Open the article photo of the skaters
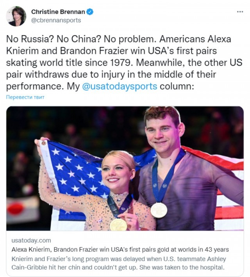The image size is (250, 277). [x=125, y=168]
